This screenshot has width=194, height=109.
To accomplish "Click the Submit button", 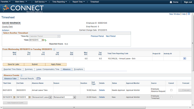I will point(35,64).
